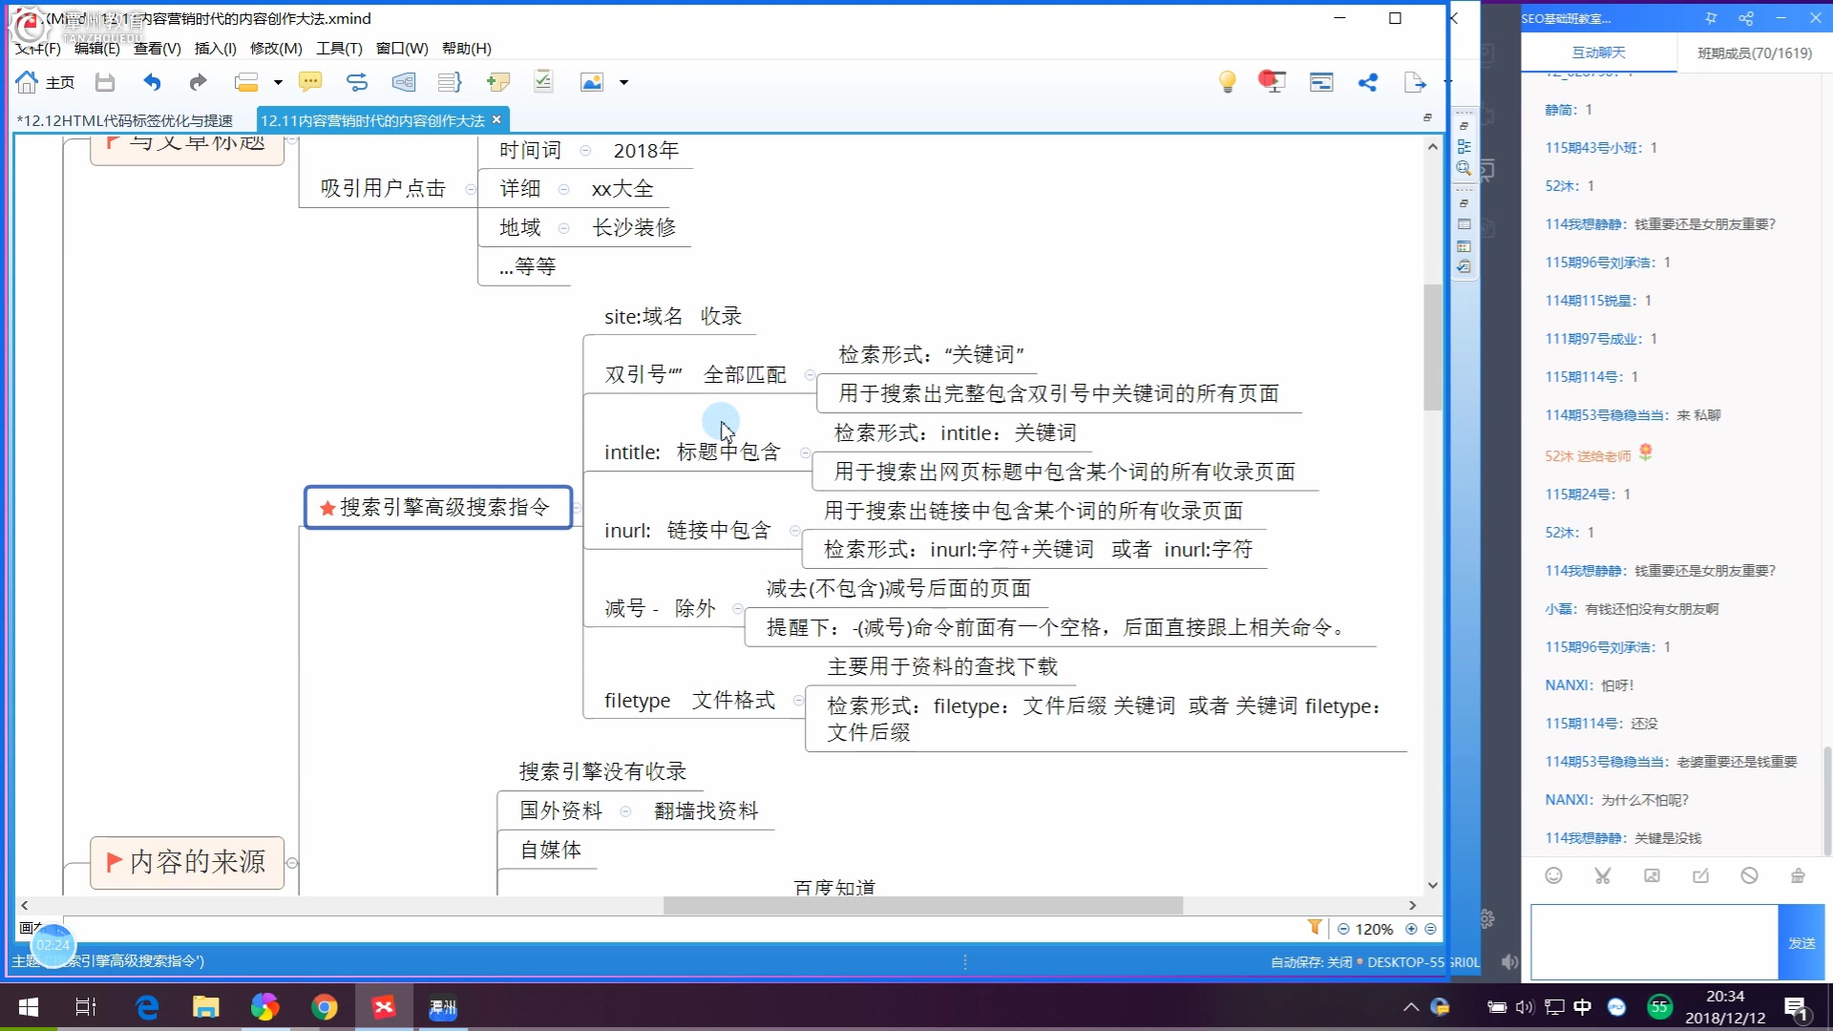Select the filetype 文件格式 topic
The height and width of the screenshot is (1031, 1833).
(x=689, y=701)
